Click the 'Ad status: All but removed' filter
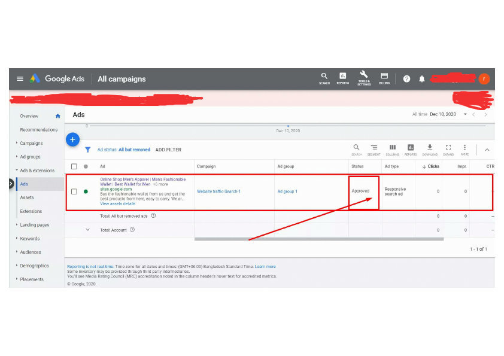This screenshot has height=356, width=504. tap(124, 150)
